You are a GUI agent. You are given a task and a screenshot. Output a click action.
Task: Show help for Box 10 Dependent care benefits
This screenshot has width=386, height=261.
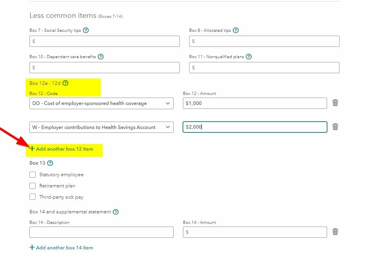[x=101, y=57]
